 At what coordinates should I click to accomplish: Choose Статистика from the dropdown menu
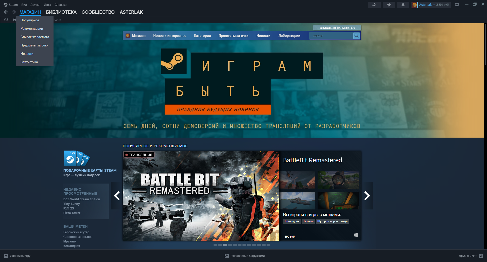point(35,62)
